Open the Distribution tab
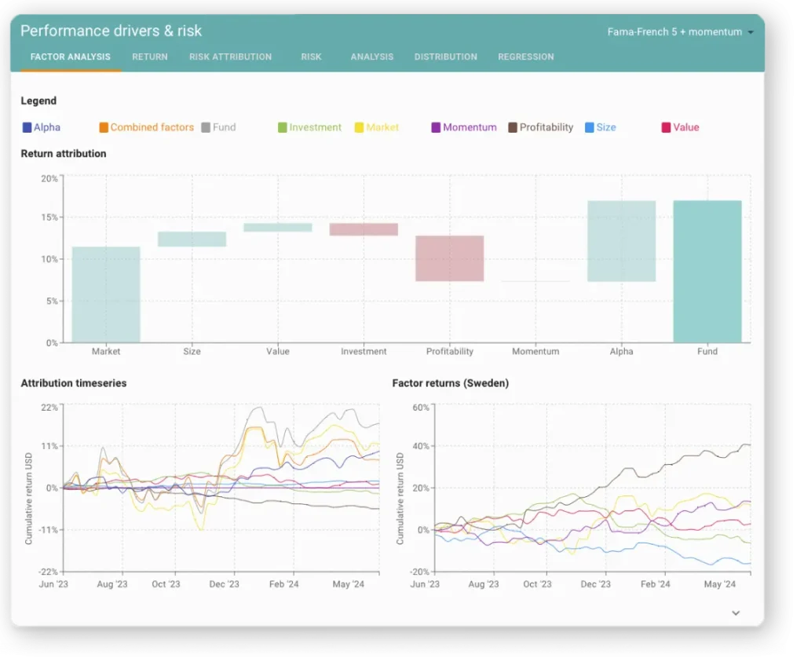 click(x=445, y=57)
